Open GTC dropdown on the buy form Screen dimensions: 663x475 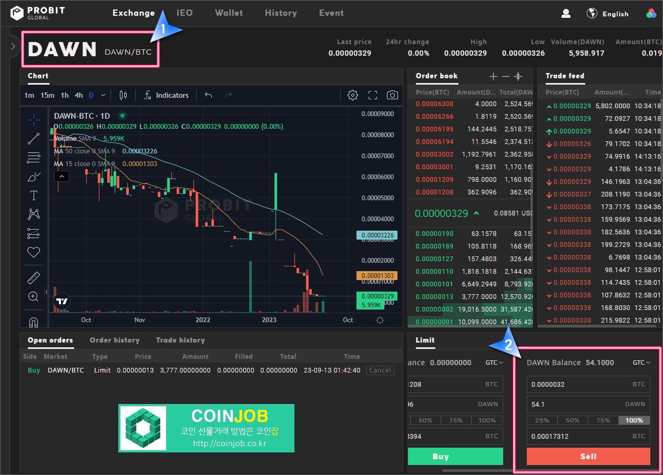[x=494, y=363]
